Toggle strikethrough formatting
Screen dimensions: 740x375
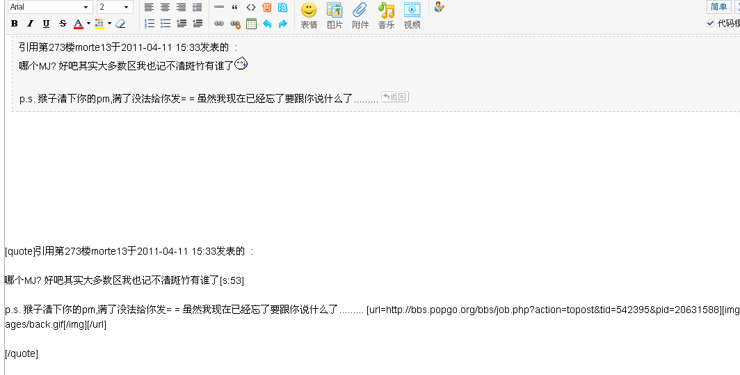click(x=63, y=24)
